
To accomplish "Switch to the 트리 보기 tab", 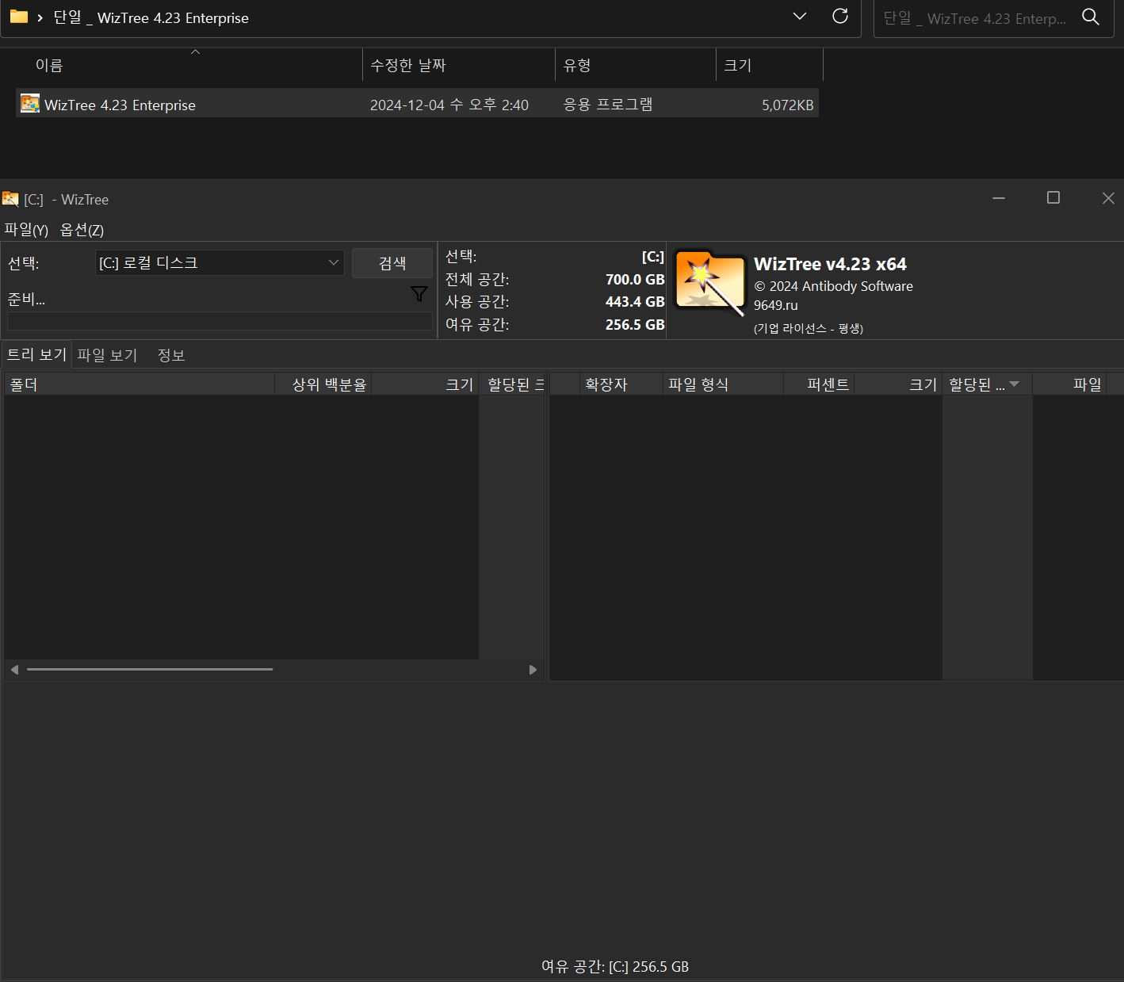I will (36, 354).
